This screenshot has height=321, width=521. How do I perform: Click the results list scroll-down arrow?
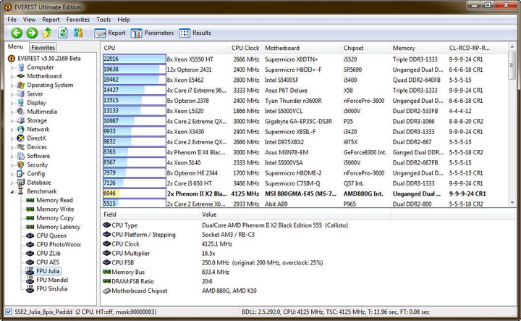pos(512,202)
